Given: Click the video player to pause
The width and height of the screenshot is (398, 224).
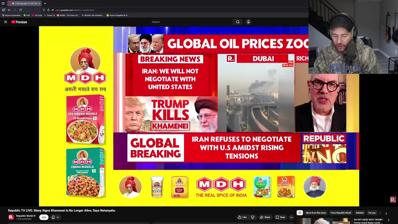Looking at the screenshot, I should (x=199, y=116).
